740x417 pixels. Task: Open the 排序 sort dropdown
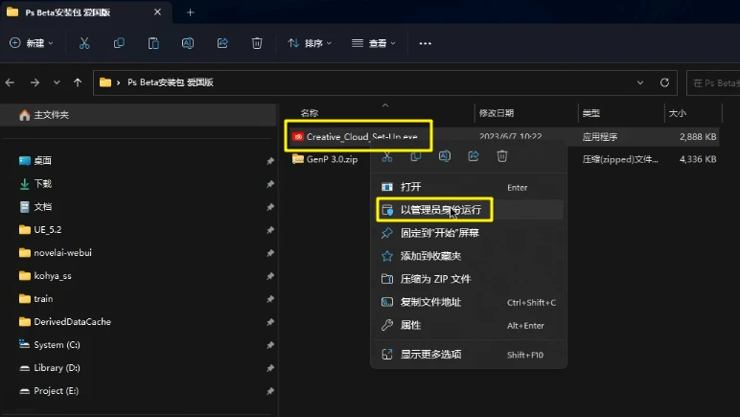(310, 43)
